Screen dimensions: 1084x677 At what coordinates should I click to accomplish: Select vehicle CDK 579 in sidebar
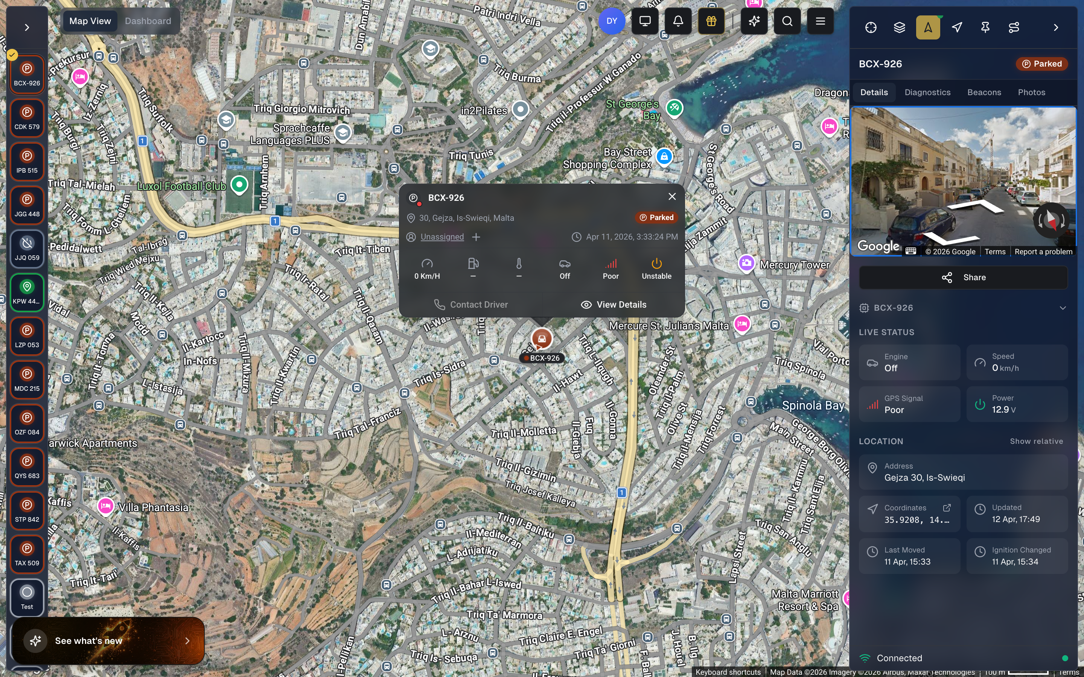[x=27, y=118]
